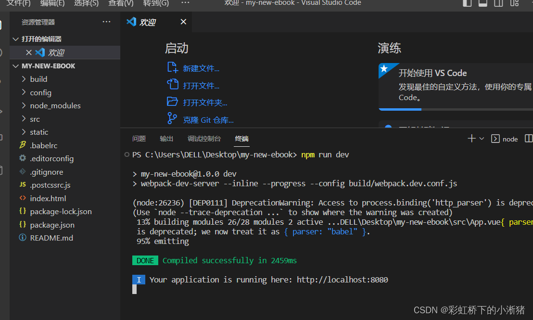
Task: Click the folder icon beside 打开文件夹
Action: click(173, 102)
